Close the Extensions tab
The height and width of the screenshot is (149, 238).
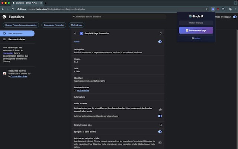coord(41,3)
